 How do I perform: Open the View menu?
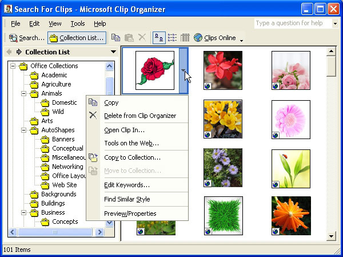[x=55, y=23]
